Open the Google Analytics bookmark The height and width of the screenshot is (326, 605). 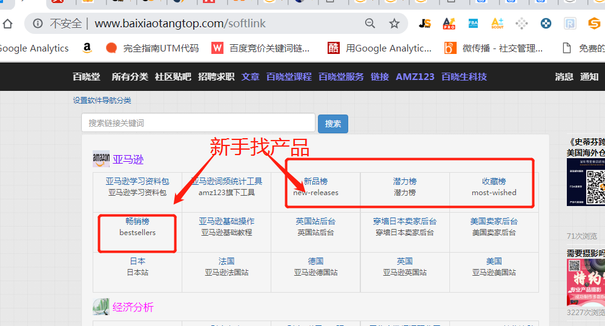tap(34, 48)
